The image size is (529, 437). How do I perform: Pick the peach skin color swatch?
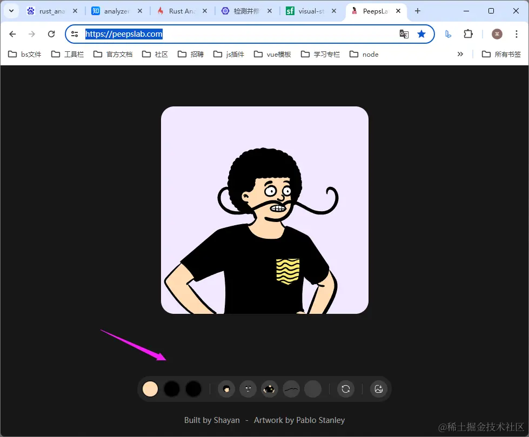tap(150, 389)
